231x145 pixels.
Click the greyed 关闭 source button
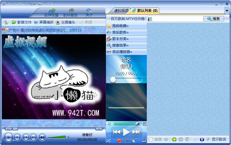86,22
